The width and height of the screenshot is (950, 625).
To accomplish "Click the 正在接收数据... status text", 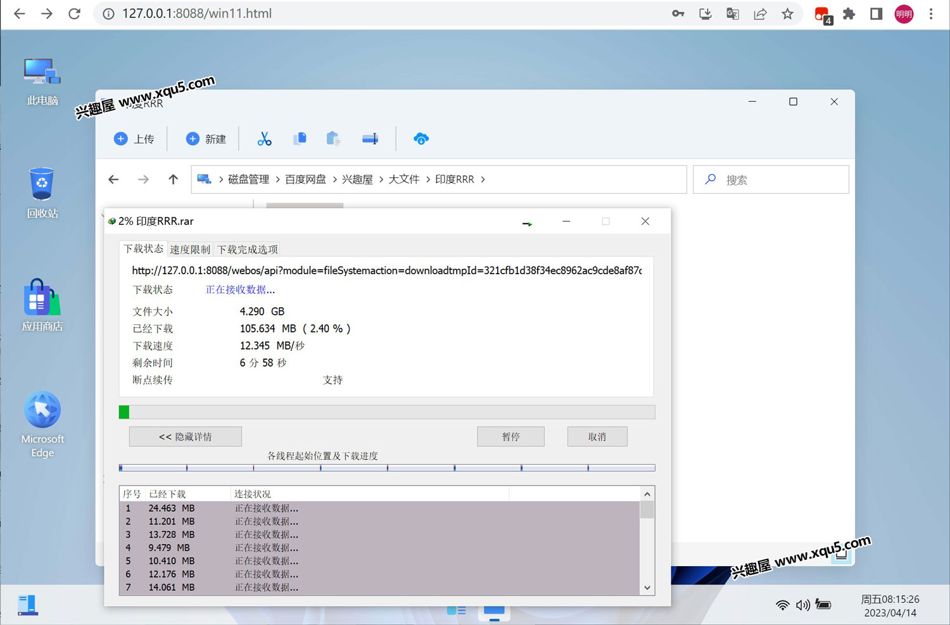I will pos(240,289).
